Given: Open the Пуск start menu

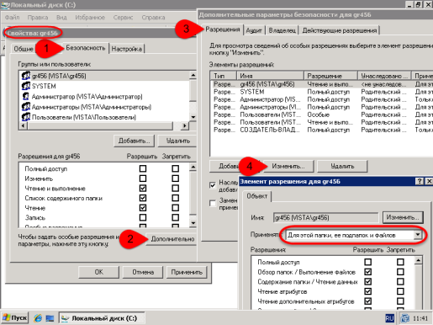Looking at the screenshot, I should point(14,317).
